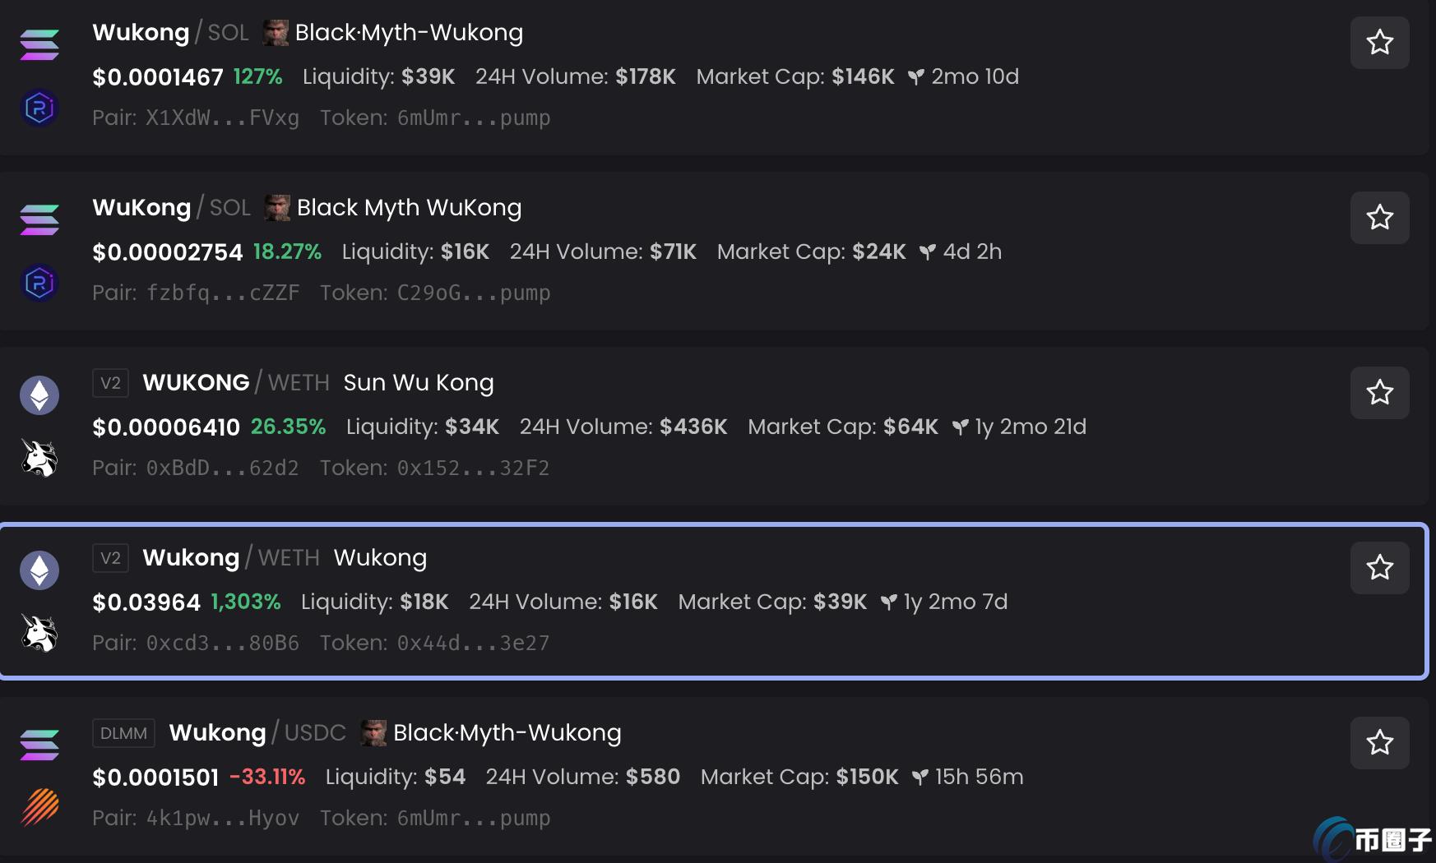Toggle favorite star for WUKONG/WETH Sun Wu Kong
This screenshot has height=863, width=1436.
pos(1379,392)
